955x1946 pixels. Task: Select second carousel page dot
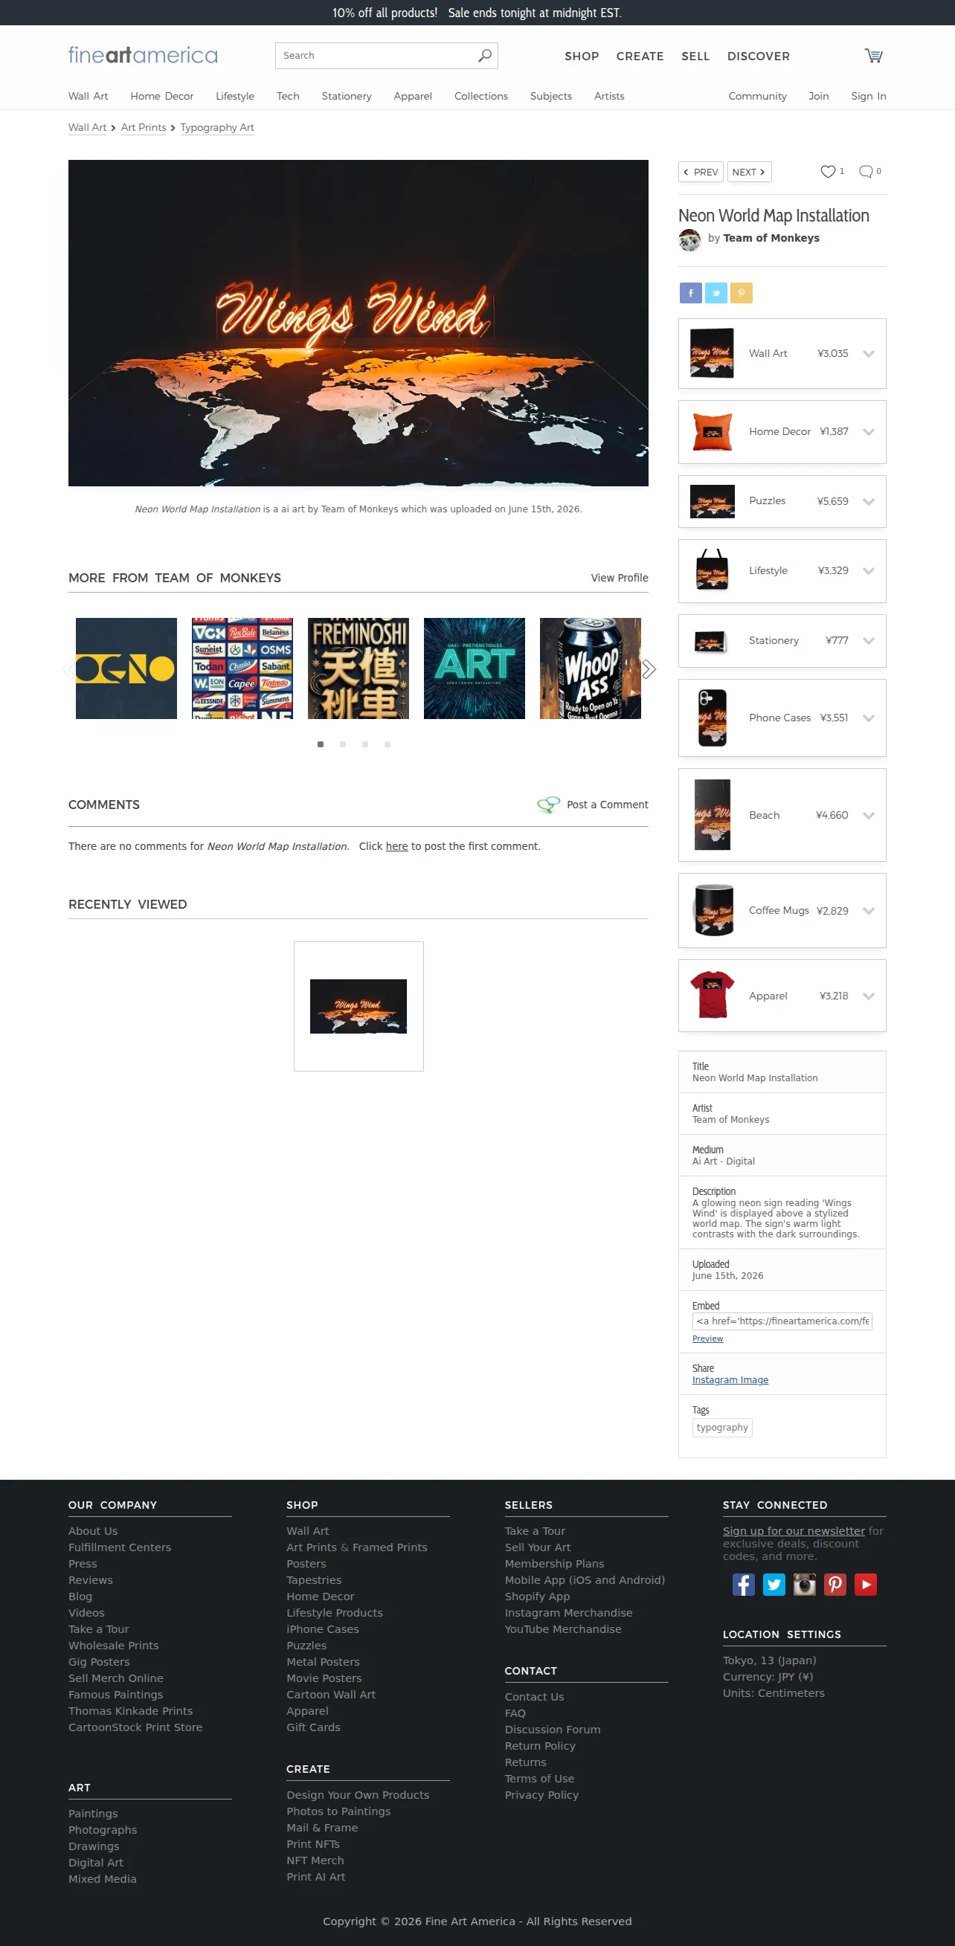[343, 744]
